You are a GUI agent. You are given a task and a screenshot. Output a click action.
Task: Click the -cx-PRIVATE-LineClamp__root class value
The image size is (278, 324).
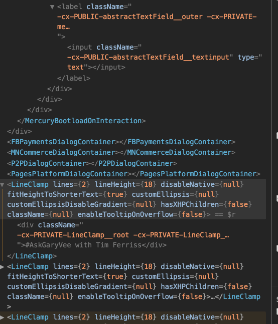pyautogui.click(x=73, y=235)
